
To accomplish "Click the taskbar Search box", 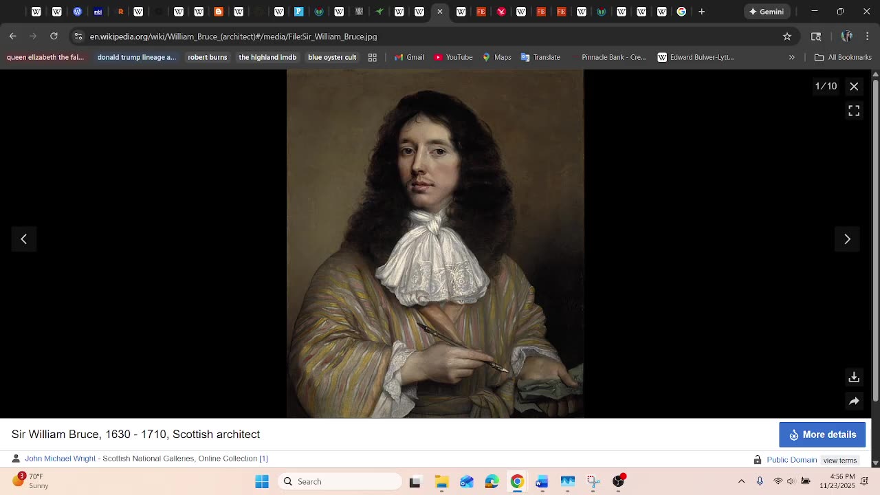I will [x=340, y=482].
